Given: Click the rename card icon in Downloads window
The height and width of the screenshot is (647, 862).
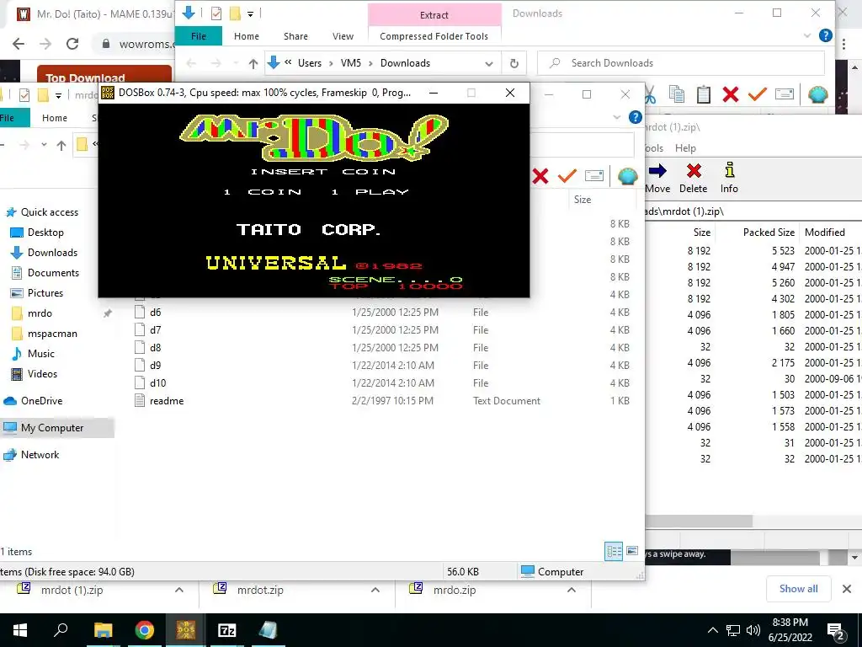Looking at the screenshot, I should coord(784,94).
